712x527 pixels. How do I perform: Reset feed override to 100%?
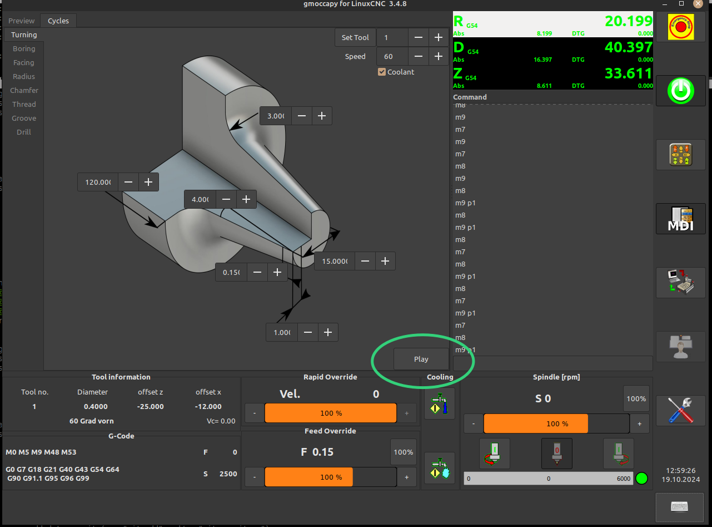[404, 452]
